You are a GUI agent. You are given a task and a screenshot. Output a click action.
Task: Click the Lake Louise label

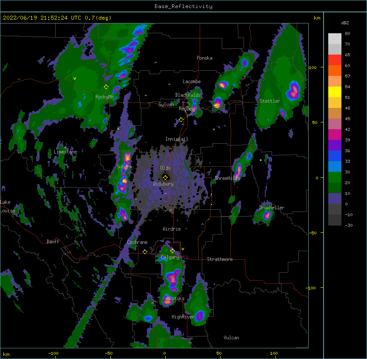pyautogui.click(x=8, y=206)
